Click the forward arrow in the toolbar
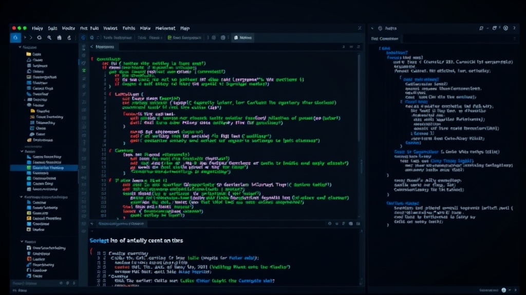The width and height of the screenshot is (526, 295). click(30, 38)
